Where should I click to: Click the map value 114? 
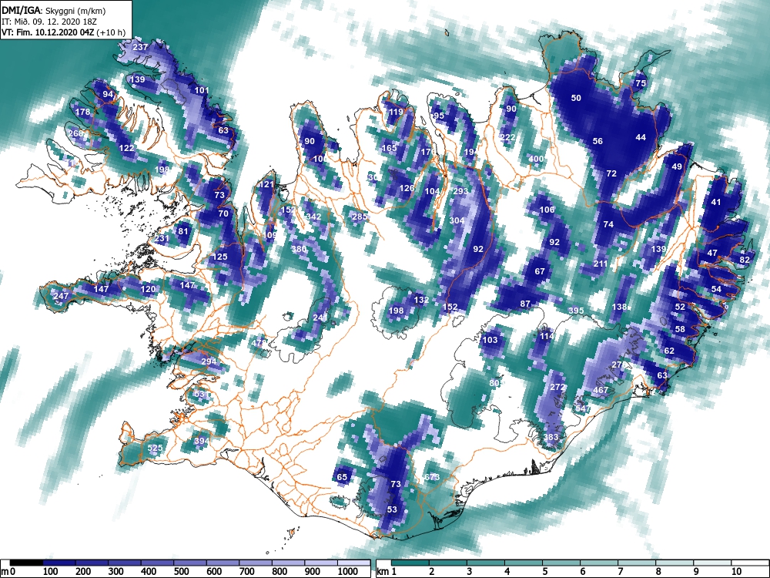tap(547, 336)
